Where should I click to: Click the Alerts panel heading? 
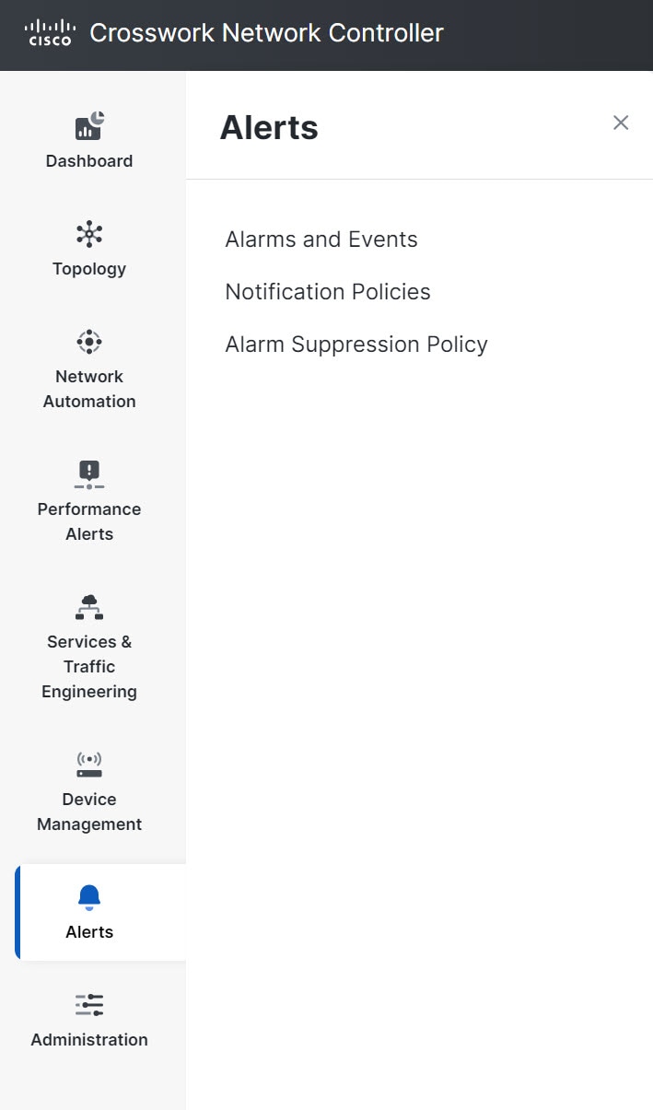click(x=269, y=127)
